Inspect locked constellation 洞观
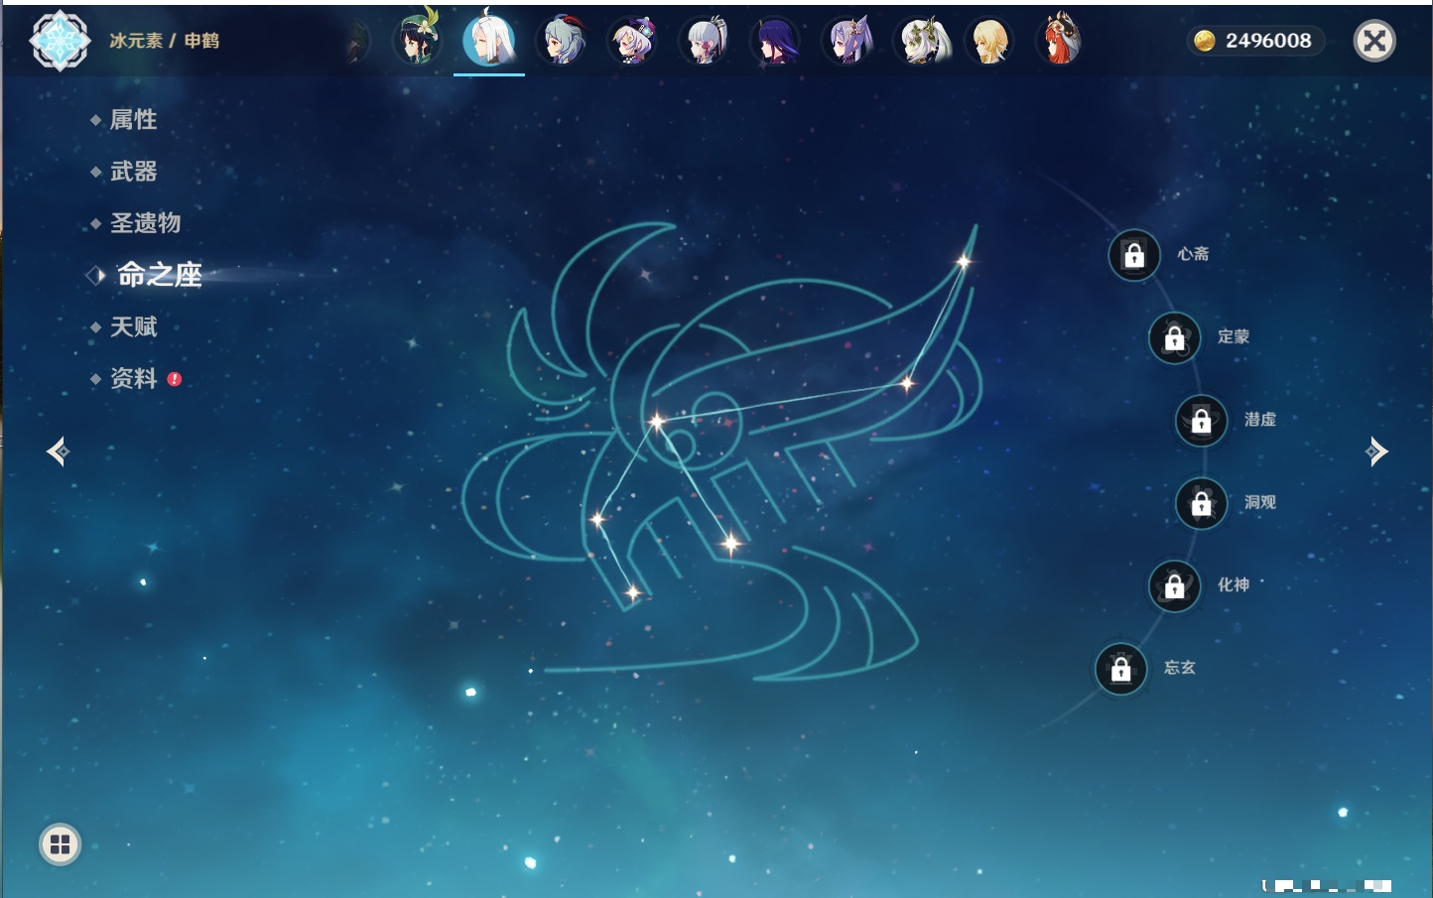 (1201, 503)
